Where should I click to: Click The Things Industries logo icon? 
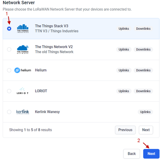[23, 29]
